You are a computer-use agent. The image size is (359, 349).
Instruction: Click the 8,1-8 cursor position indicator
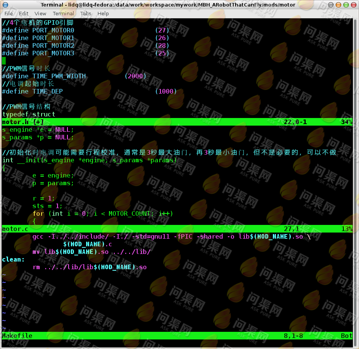click(x=293, y=336)
